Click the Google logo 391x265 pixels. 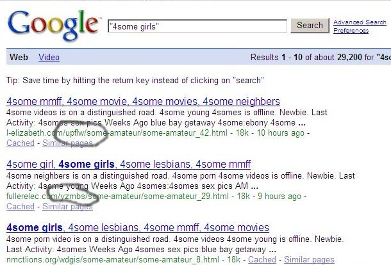(53, 25)
